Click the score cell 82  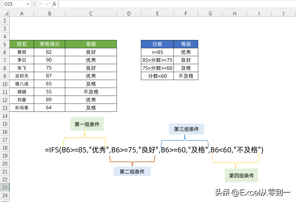tap(49, 52)
